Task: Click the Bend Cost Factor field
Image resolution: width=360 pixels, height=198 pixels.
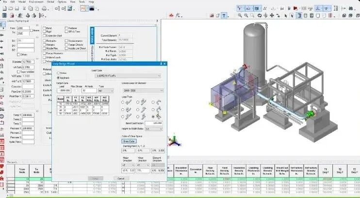Action: tap(154, 123)
